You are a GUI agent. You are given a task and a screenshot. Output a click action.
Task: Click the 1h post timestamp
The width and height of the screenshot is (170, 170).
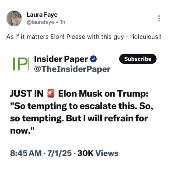click(x=63, y=22)
